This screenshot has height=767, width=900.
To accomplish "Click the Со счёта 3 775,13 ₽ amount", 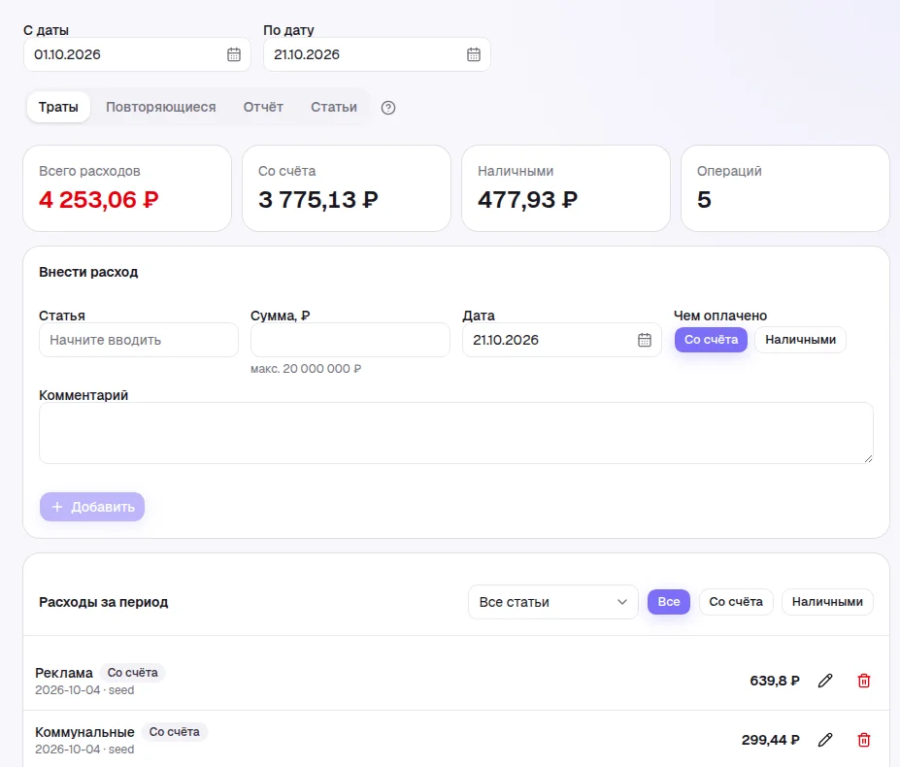I will tap(318, 200).
